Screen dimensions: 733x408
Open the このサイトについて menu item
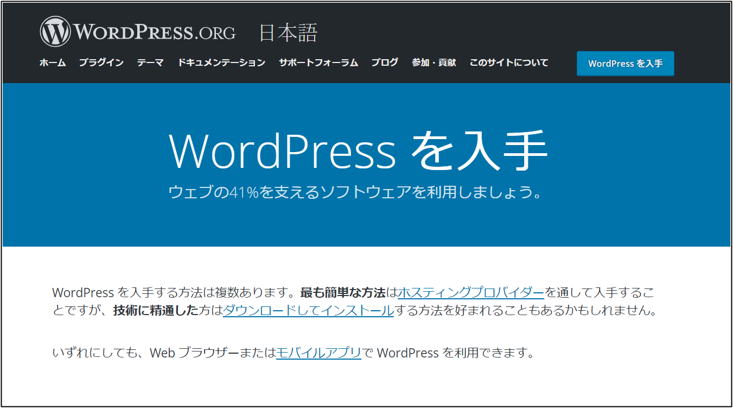point(509,62)
